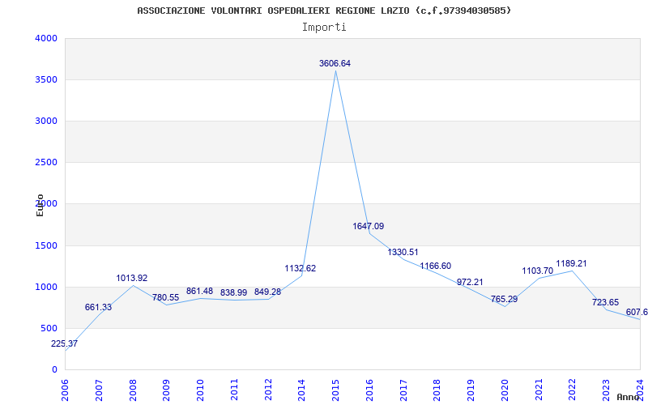Click x-axis year 2010
This screenshot has height=405, width=648.
(200, 390)
